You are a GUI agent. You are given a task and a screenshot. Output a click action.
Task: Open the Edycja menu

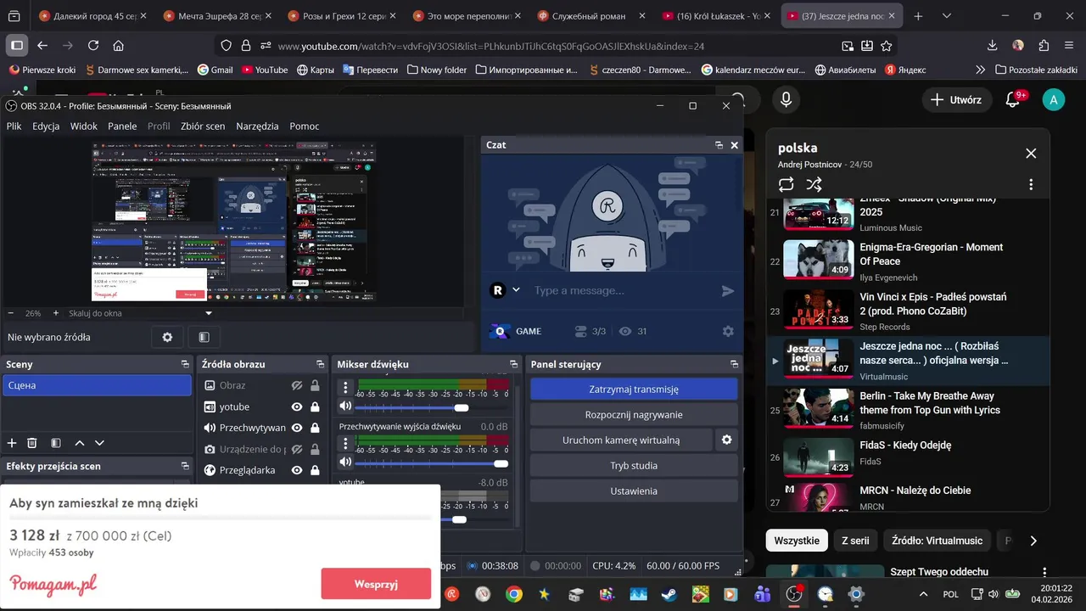point(46,126)
